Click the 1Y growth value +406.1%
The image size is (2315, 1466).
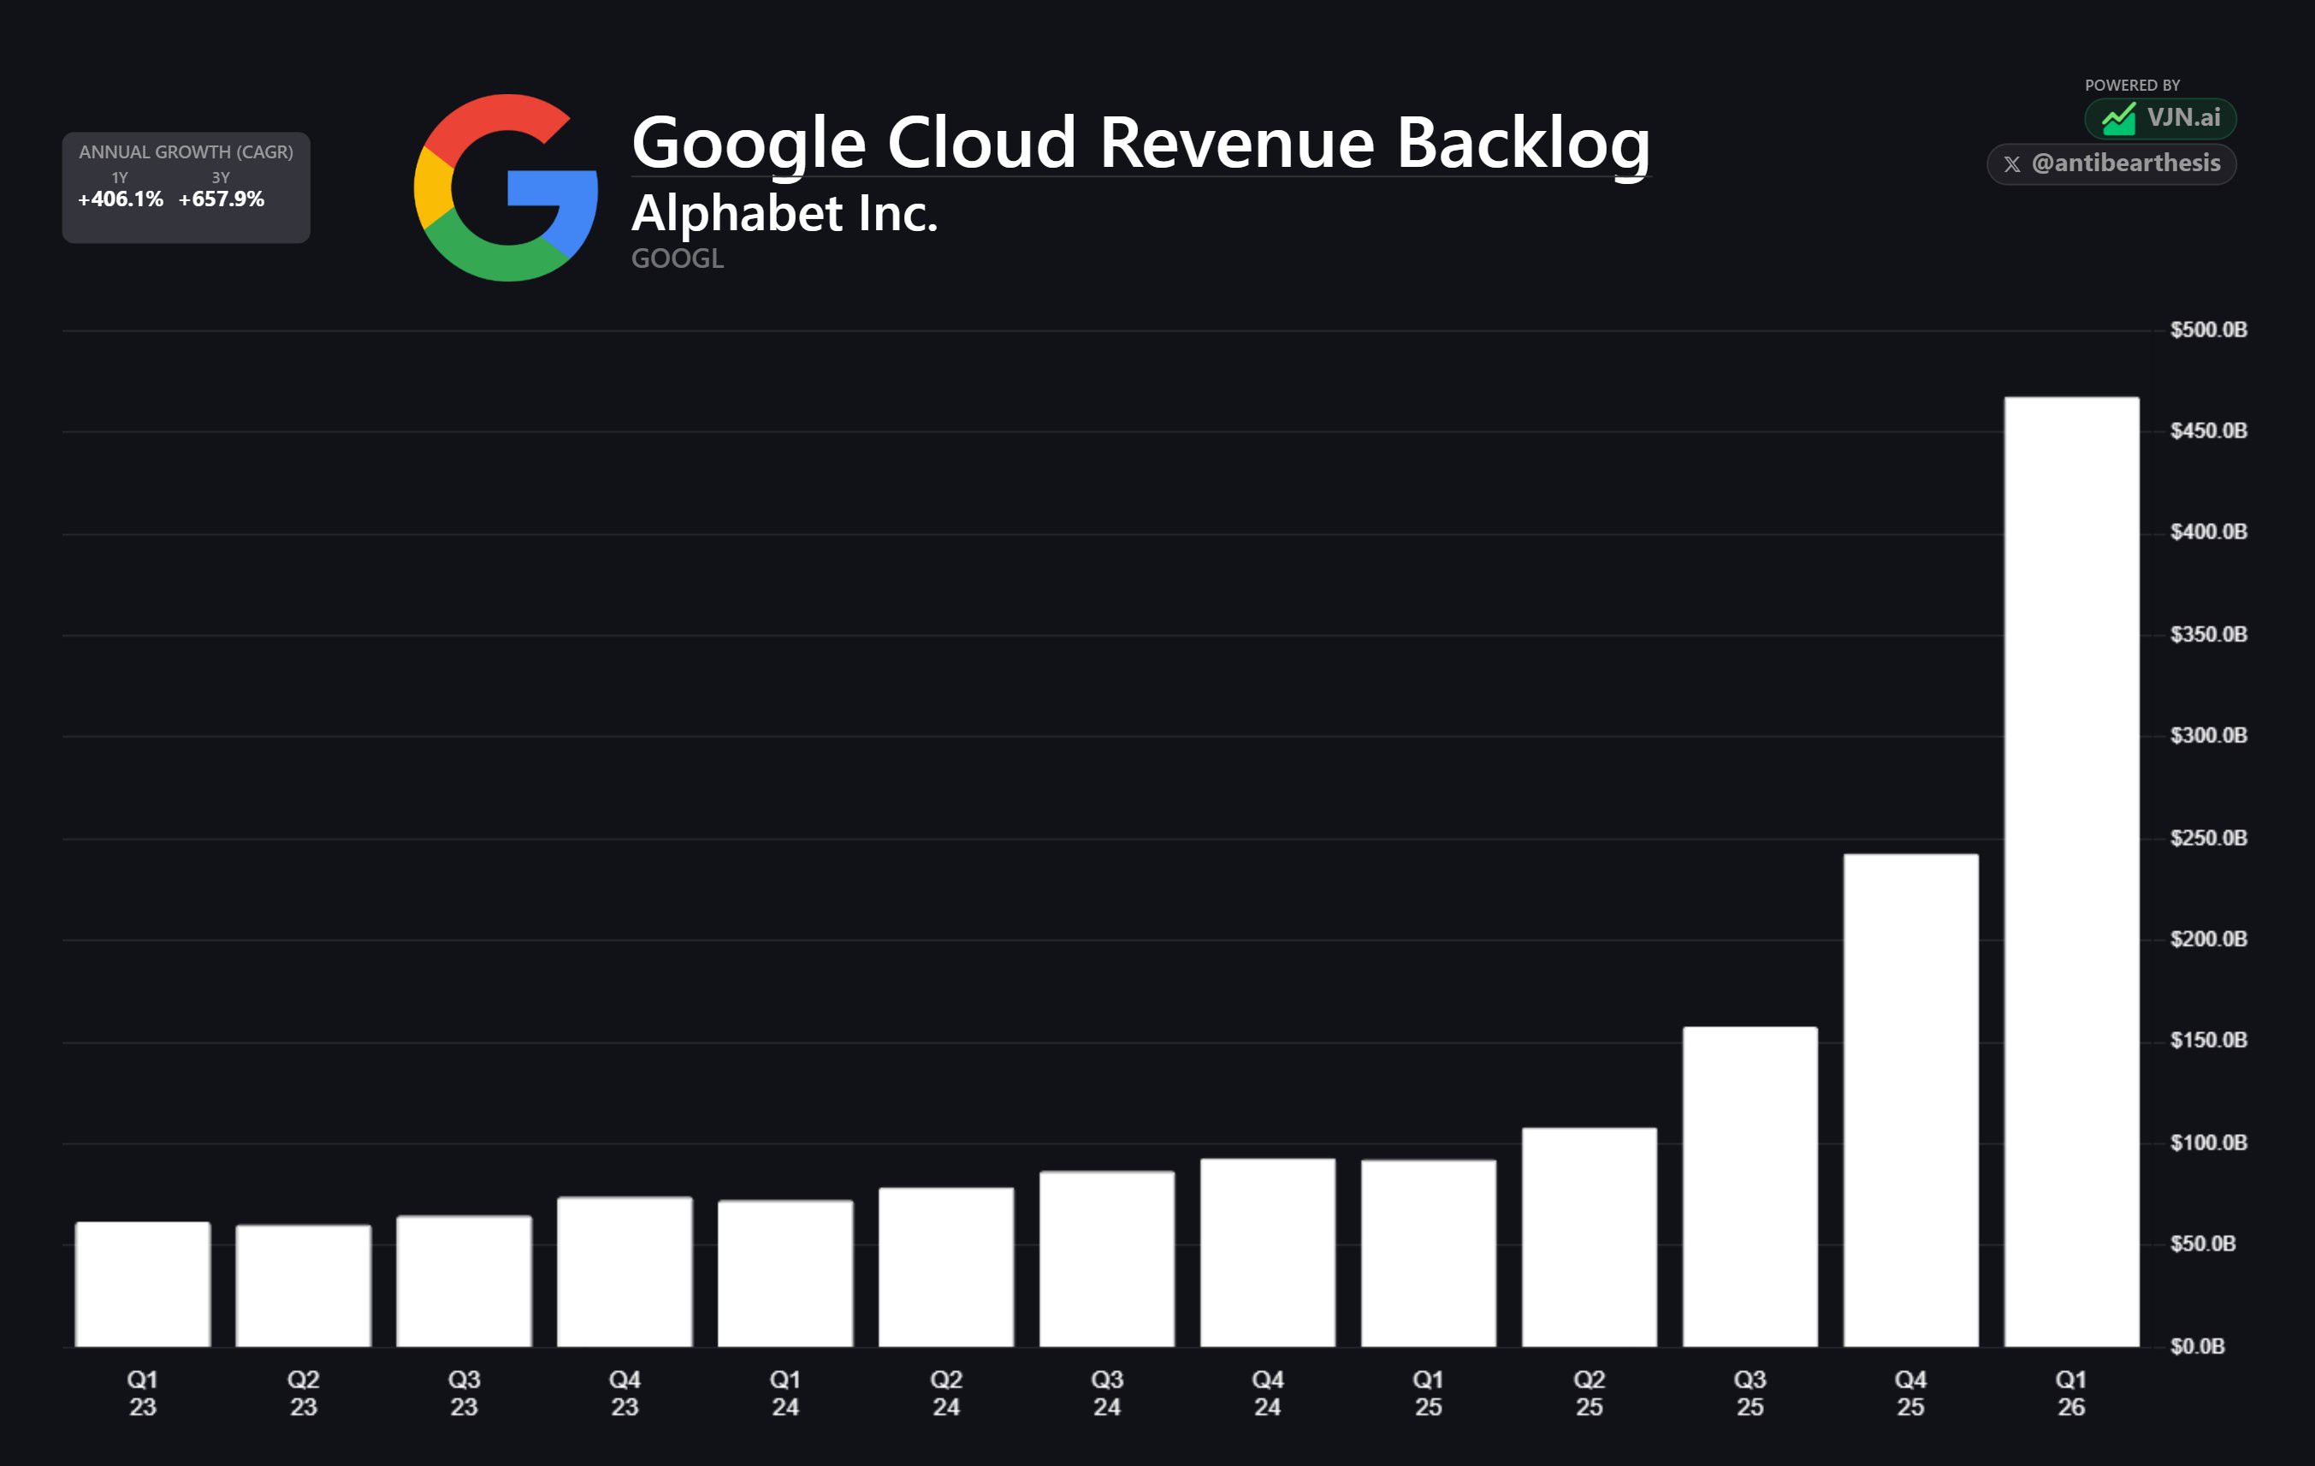[120, 199]
